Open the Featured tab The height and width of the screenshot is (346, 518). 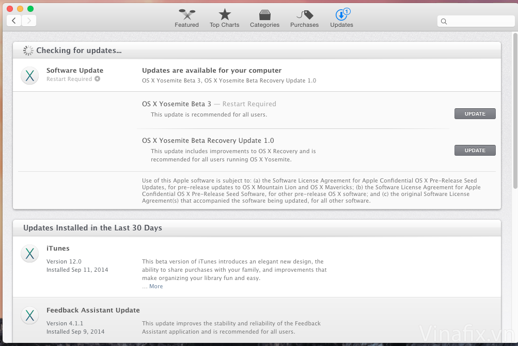pos(186,19)
